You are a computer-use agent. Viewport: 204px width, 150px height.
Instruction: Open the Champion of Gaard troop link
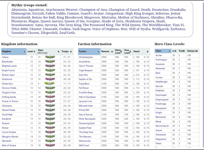[x=124, y=10]
